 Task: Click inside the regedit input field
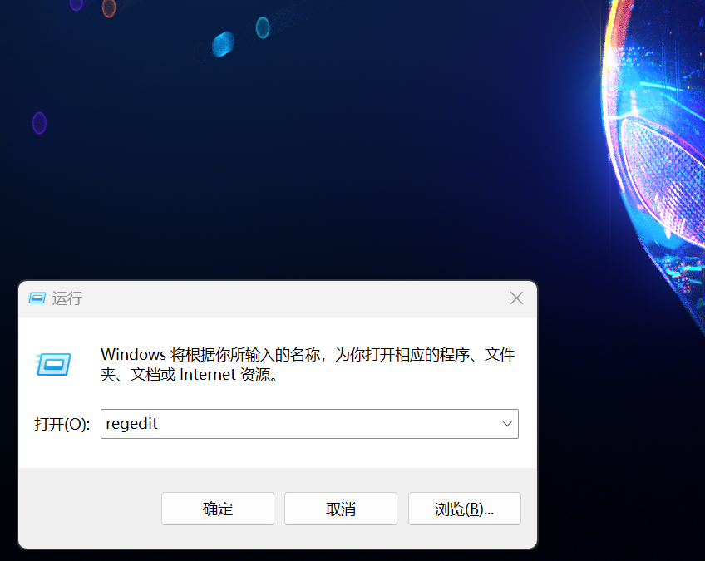(309, 423)
